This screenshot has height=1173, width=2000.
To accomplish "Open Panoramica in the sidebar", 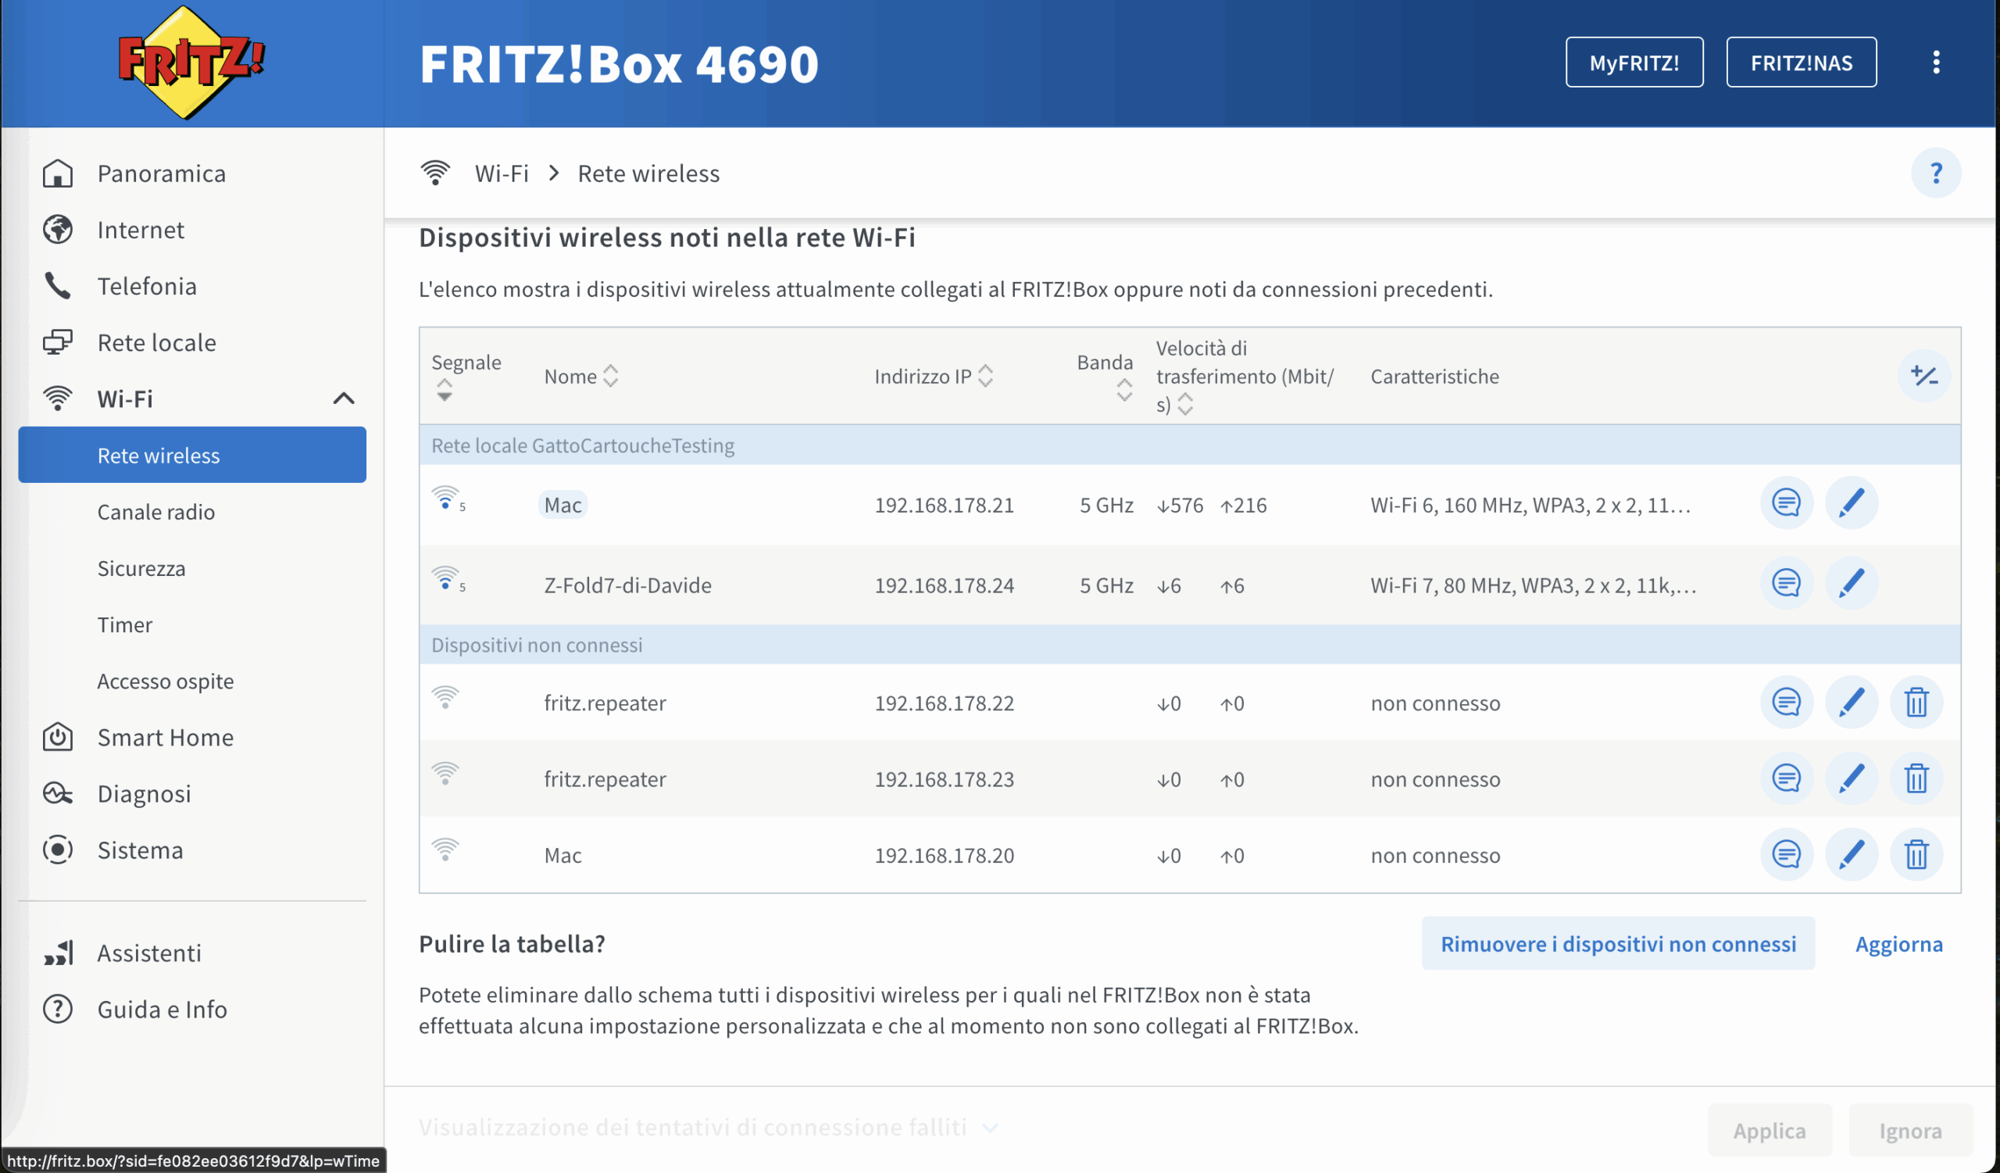I will tap(192, 173).
